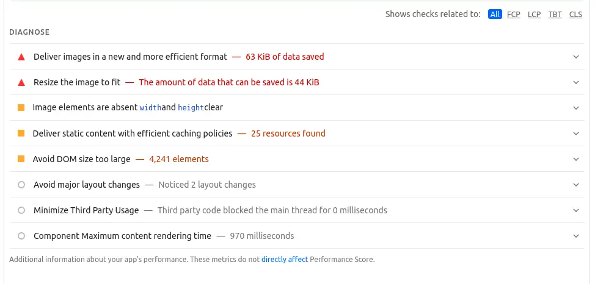Click orange square icon beside DOM size audit
The image size is (595, 284).
[x=21, y=159]
